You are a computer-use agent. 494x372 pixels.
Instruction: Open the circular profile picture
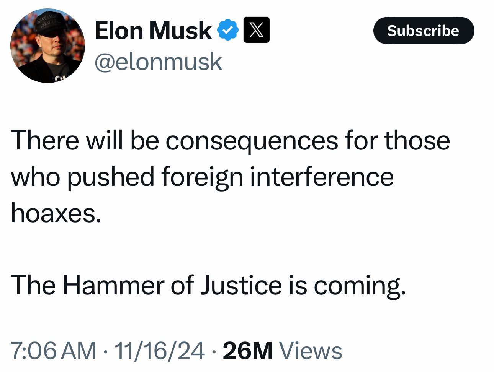pos(47,46)
